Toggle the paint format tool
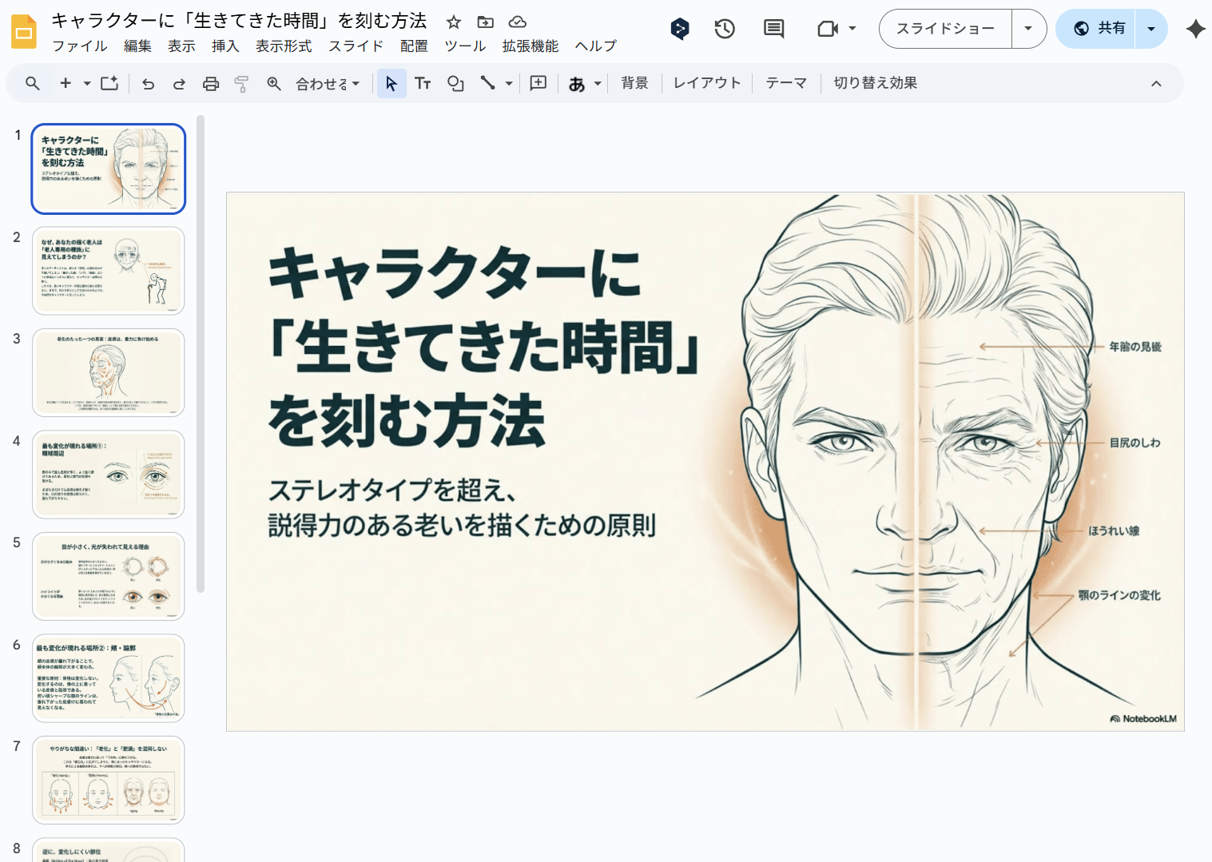Viewport: 1212px width, 862px height. point(241,84)
